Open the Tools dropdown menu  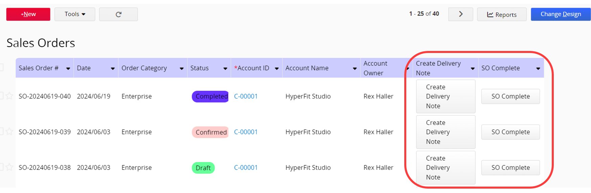[75, 14]
